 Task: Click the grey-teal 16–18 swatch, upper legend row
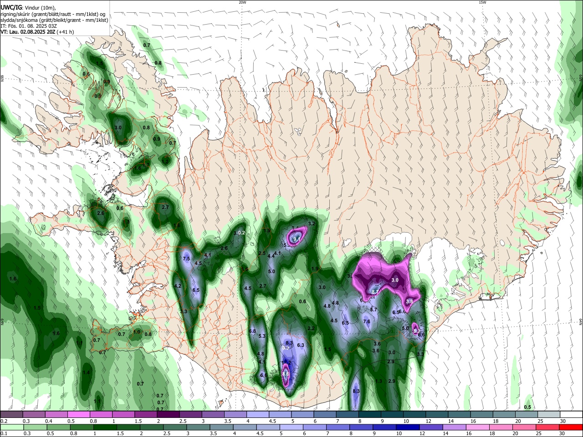pos(482,414)
